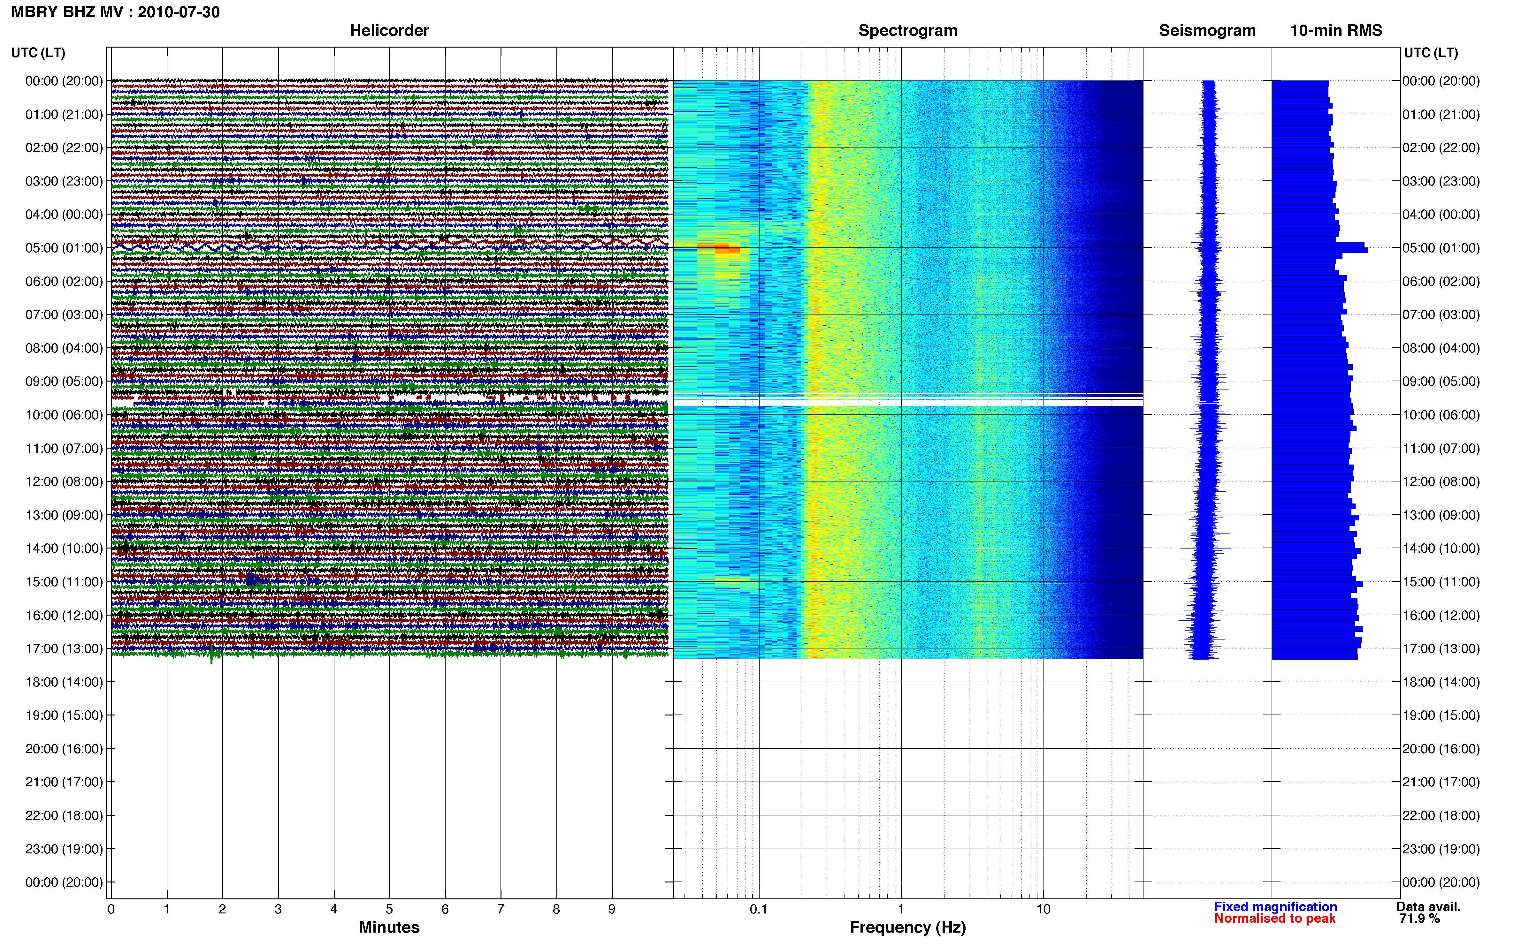Viewport: 1514px width, 946px height.
Task: Click '09:00 (05:00)' on the RMS-side time axis
Action: point(1441,382)
